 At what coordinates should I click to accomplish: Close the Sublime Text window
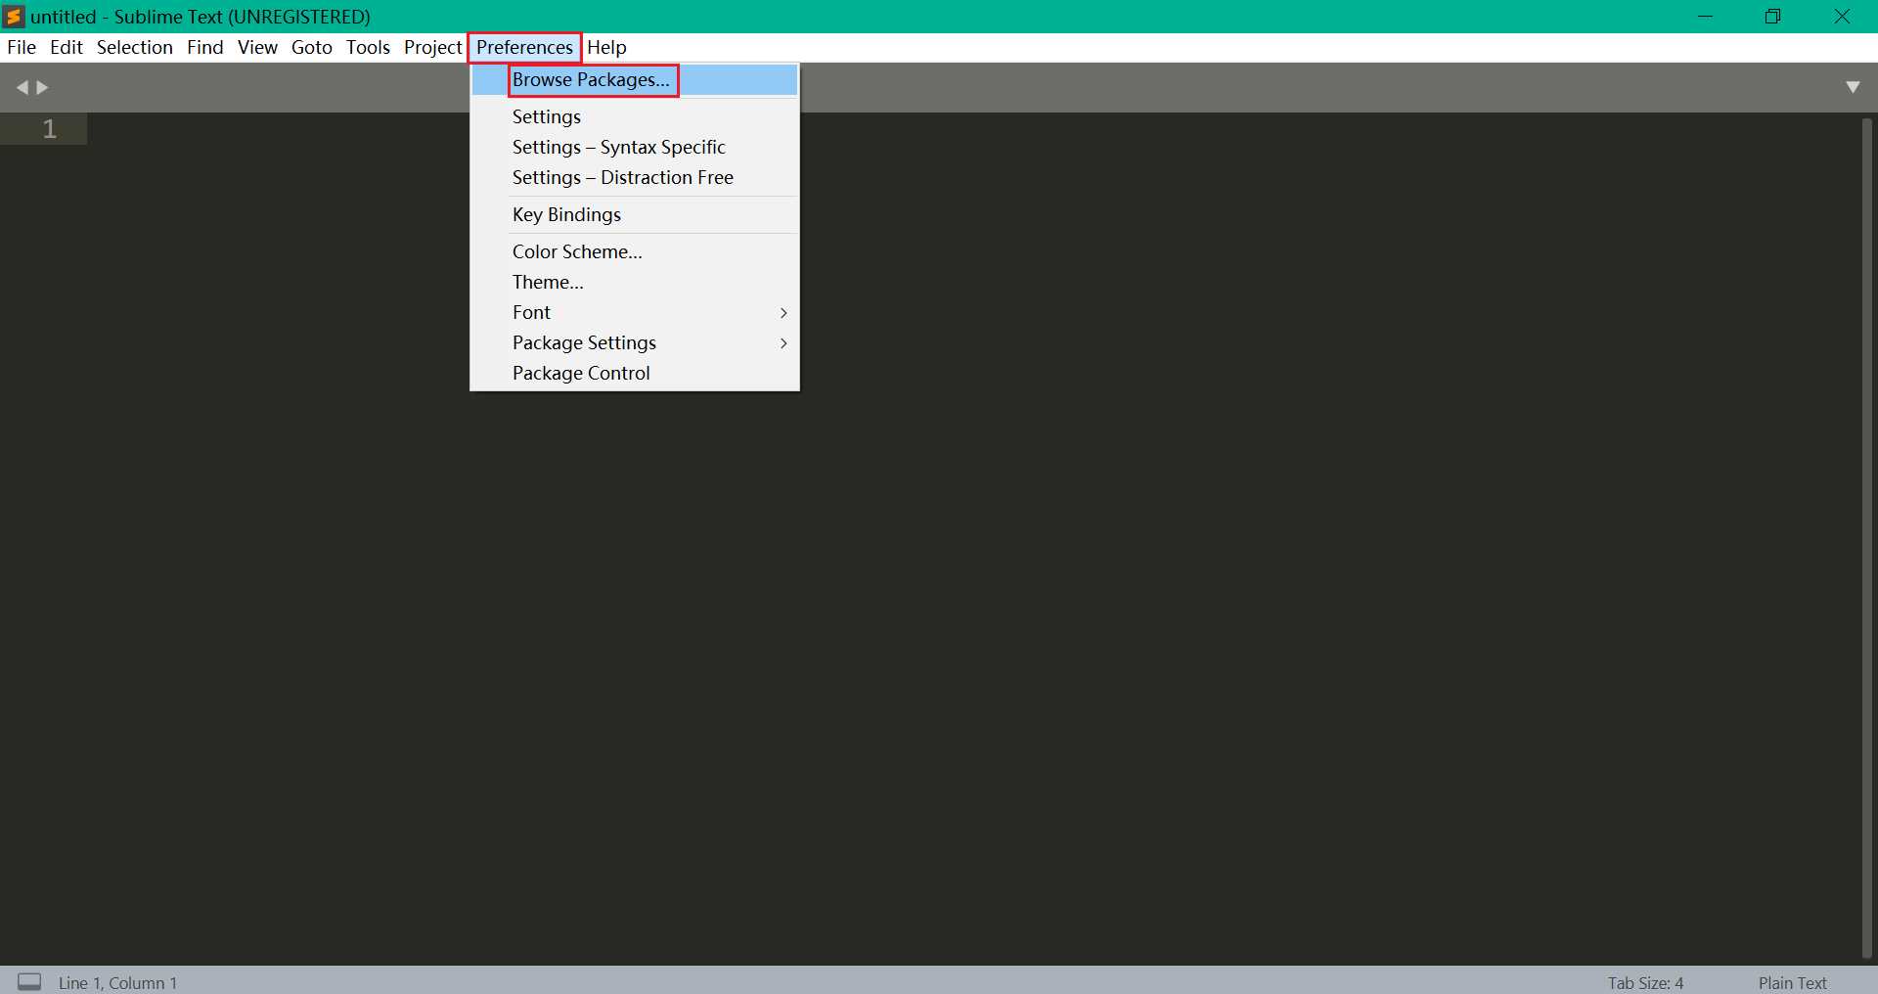[1842, 17]
